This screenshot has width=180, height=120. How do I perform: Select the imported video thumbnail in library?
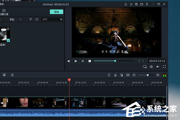pyautogui.click(x=5, y=34)
